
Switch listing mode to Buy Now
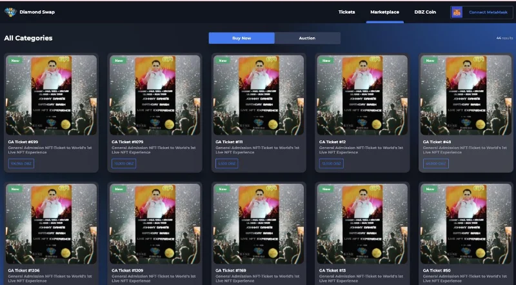point(241,38)
